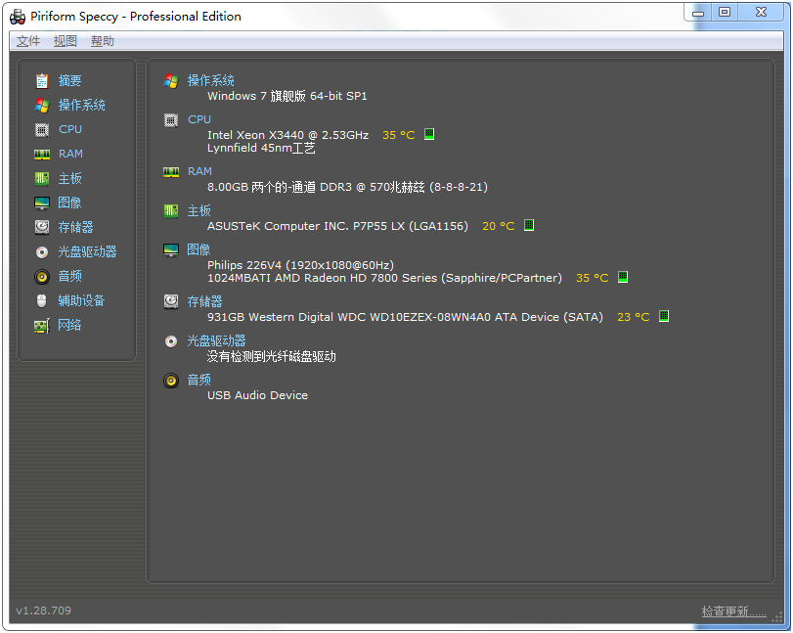793x633 pixels.
Task: Open the 操作系统 heading in main panel
Action: pyautogui.click(x=211, y=81)
